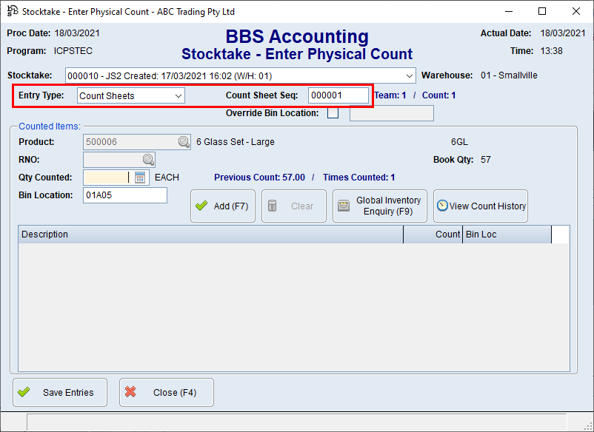Expand the Stocktake selection list

point(410,75)
